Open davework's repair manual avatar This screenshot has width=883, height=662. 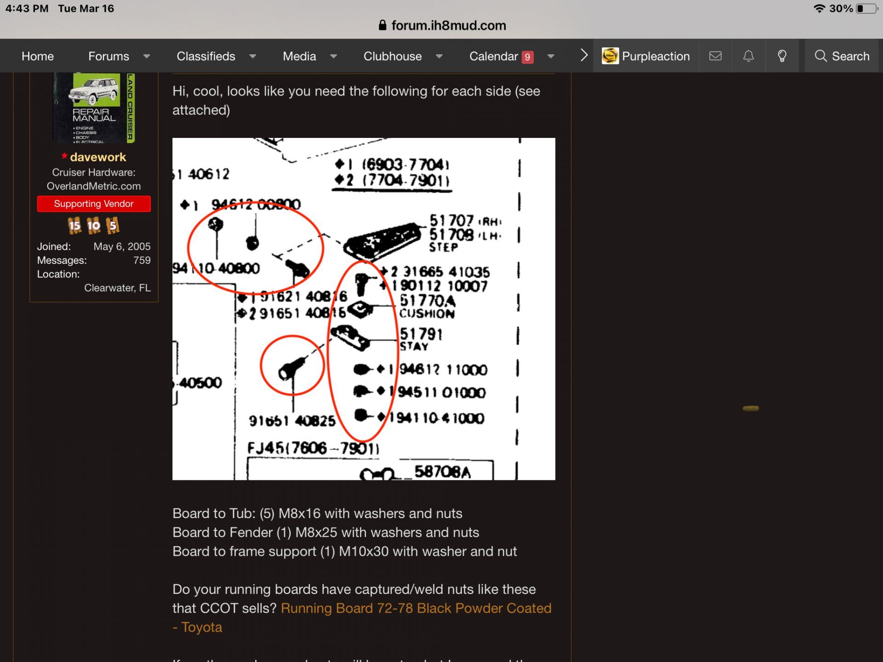[94, 108]
